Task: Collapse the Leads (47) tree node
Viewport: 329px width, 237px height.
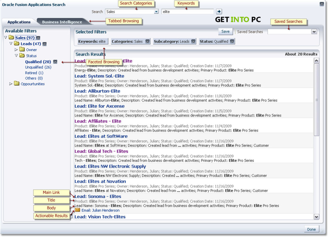Action: (x=11, y=44)
